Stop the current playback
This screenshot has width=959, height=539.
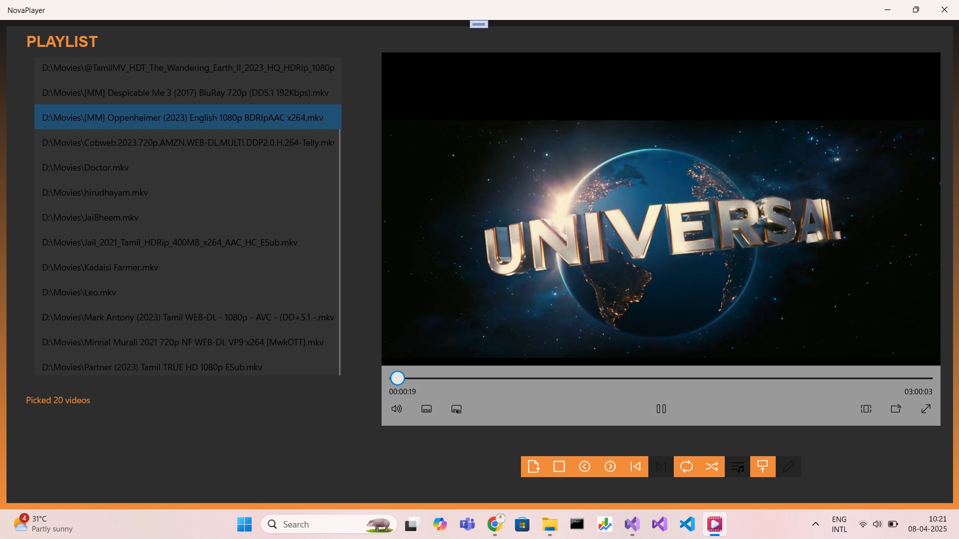point(559,467)
